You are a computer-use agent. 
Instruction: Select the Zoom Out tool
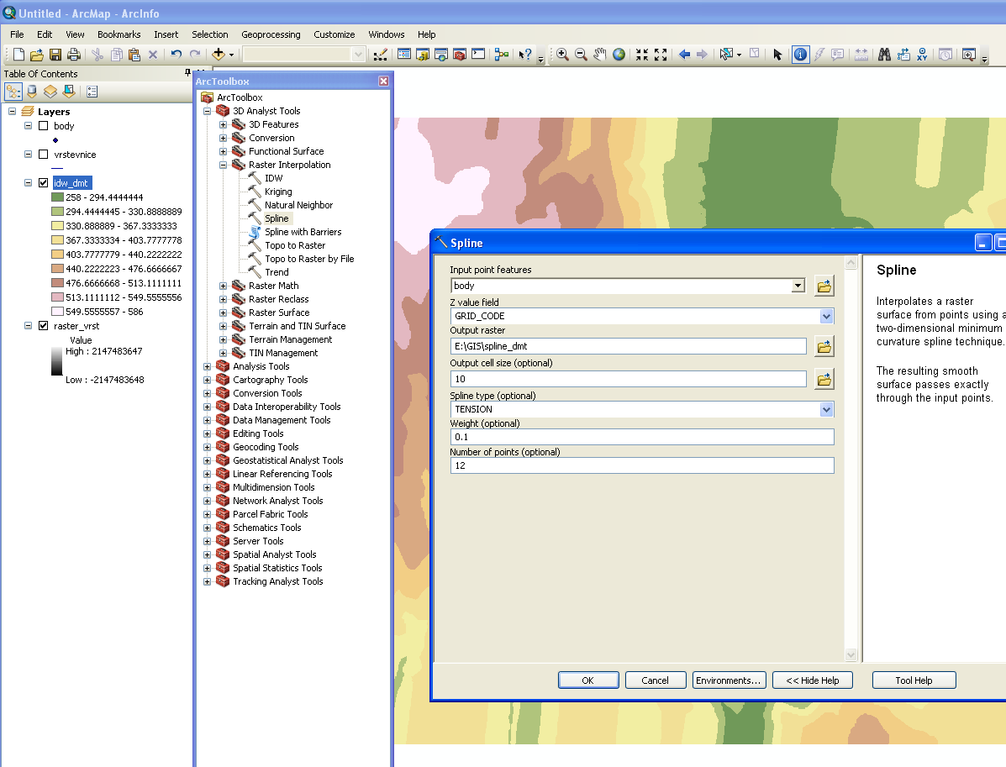tap(582, 55)
